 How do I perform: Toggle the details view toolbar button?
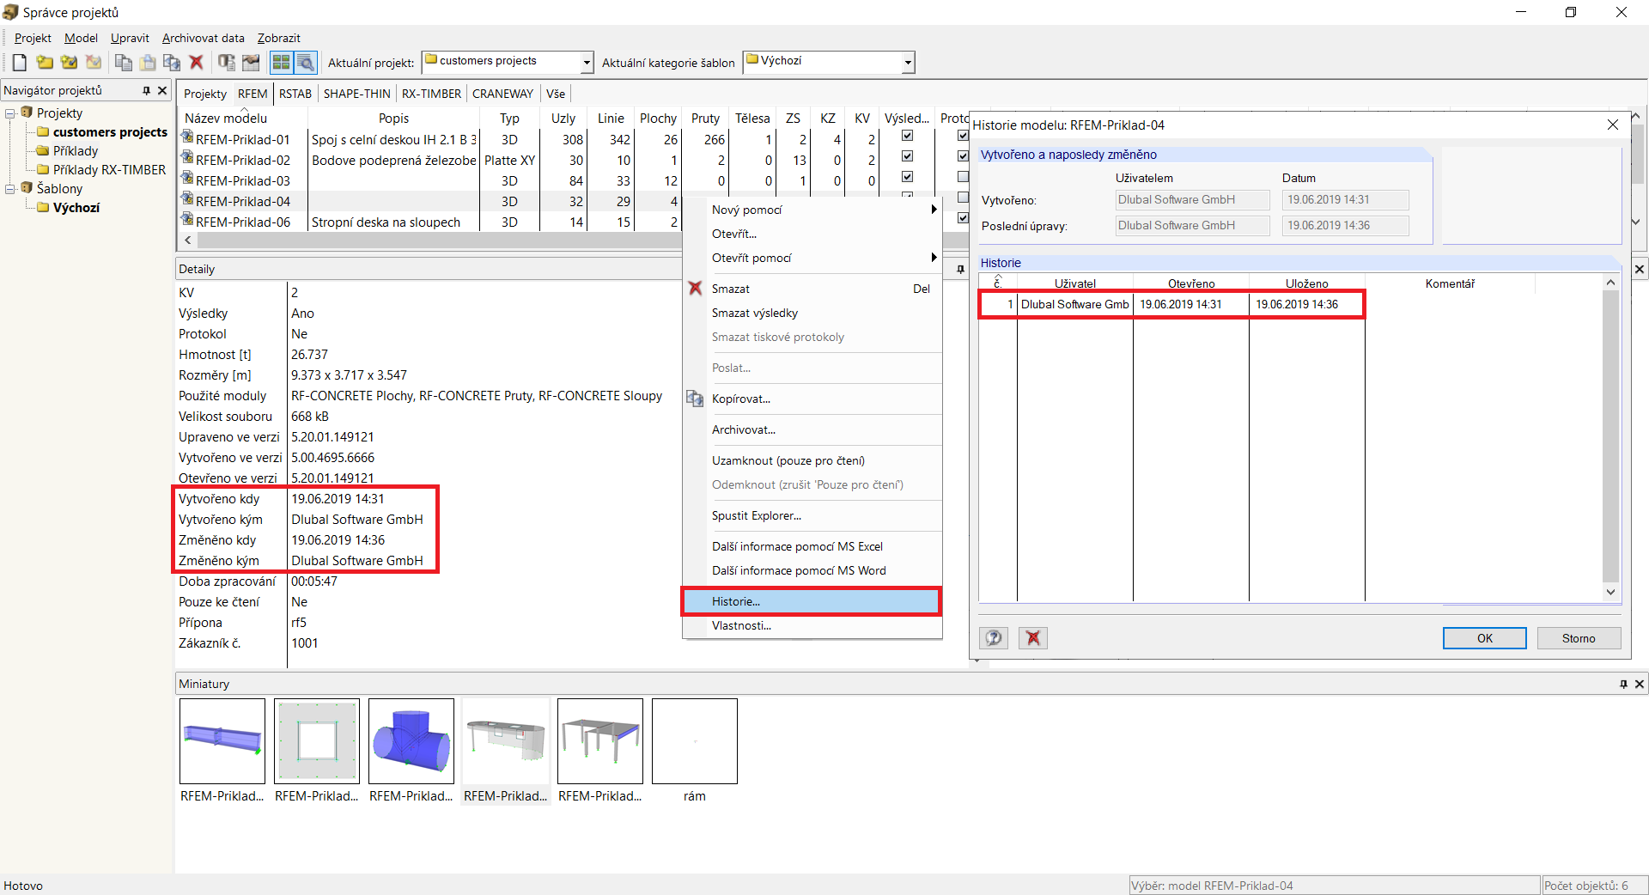click(x=305, y=62)
